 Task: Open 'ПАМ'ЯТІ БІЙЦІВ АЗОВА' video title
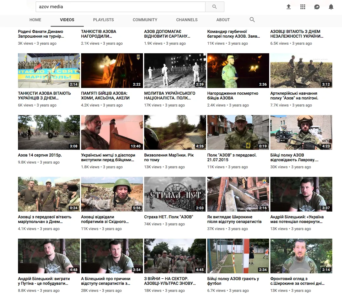coord(105,96)
